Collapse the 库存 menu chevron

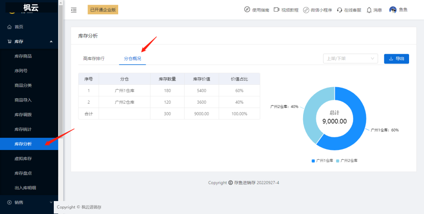51,41
